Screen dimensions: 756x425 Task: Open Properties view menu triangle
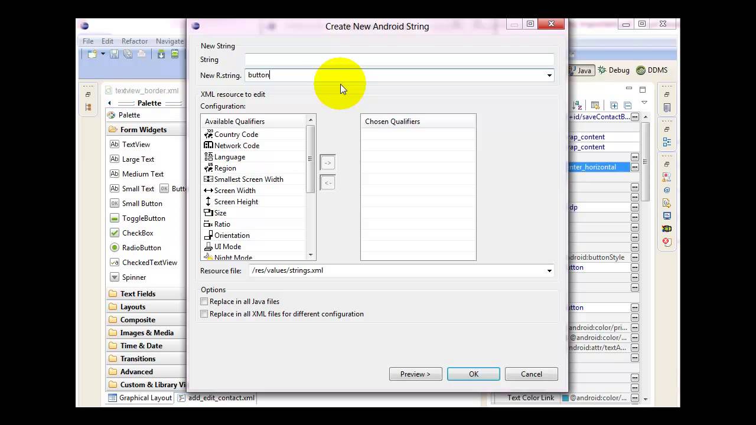(644, 103)
